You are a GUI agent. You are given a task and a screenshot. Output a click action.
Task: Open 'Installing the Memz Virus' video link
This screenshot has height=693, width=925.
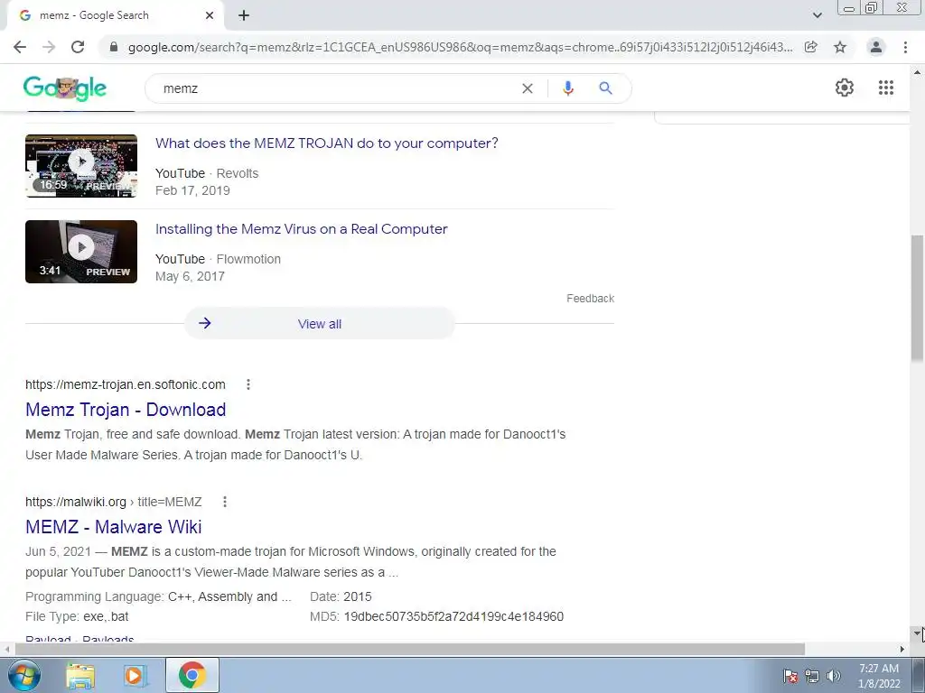[302, 229]
